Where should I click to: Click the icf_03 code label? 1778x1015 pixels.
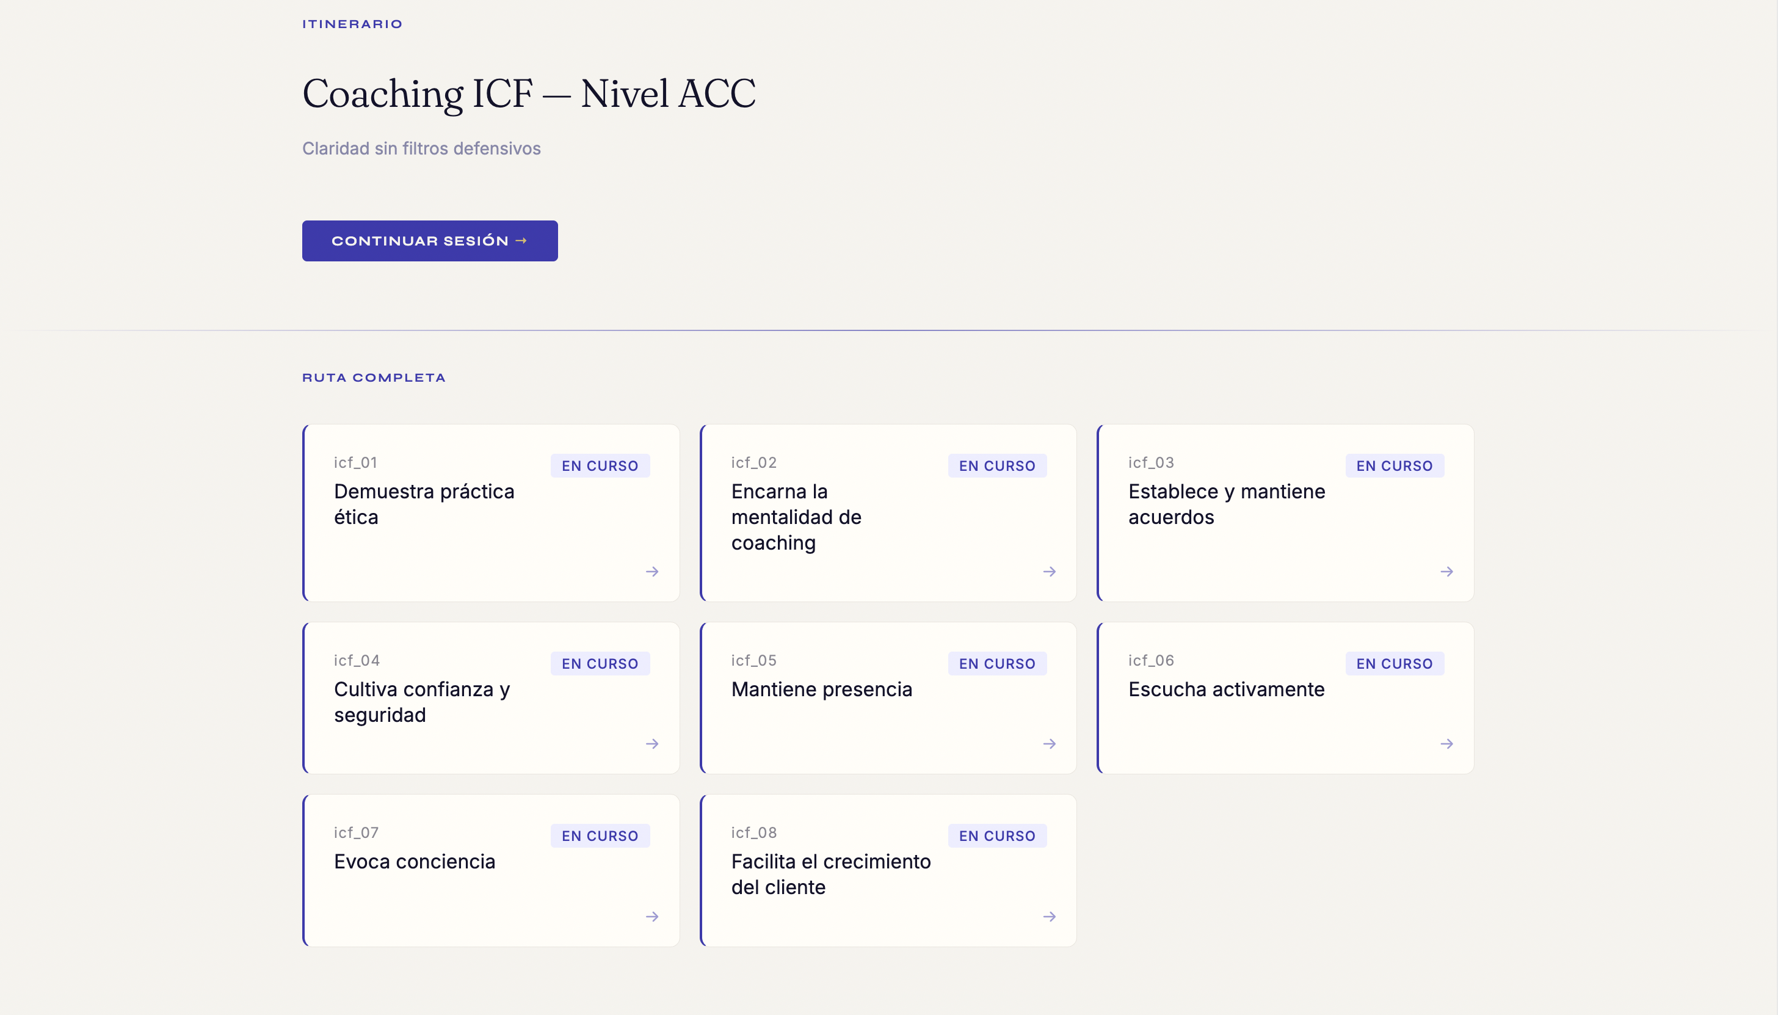click(1151, 462)
